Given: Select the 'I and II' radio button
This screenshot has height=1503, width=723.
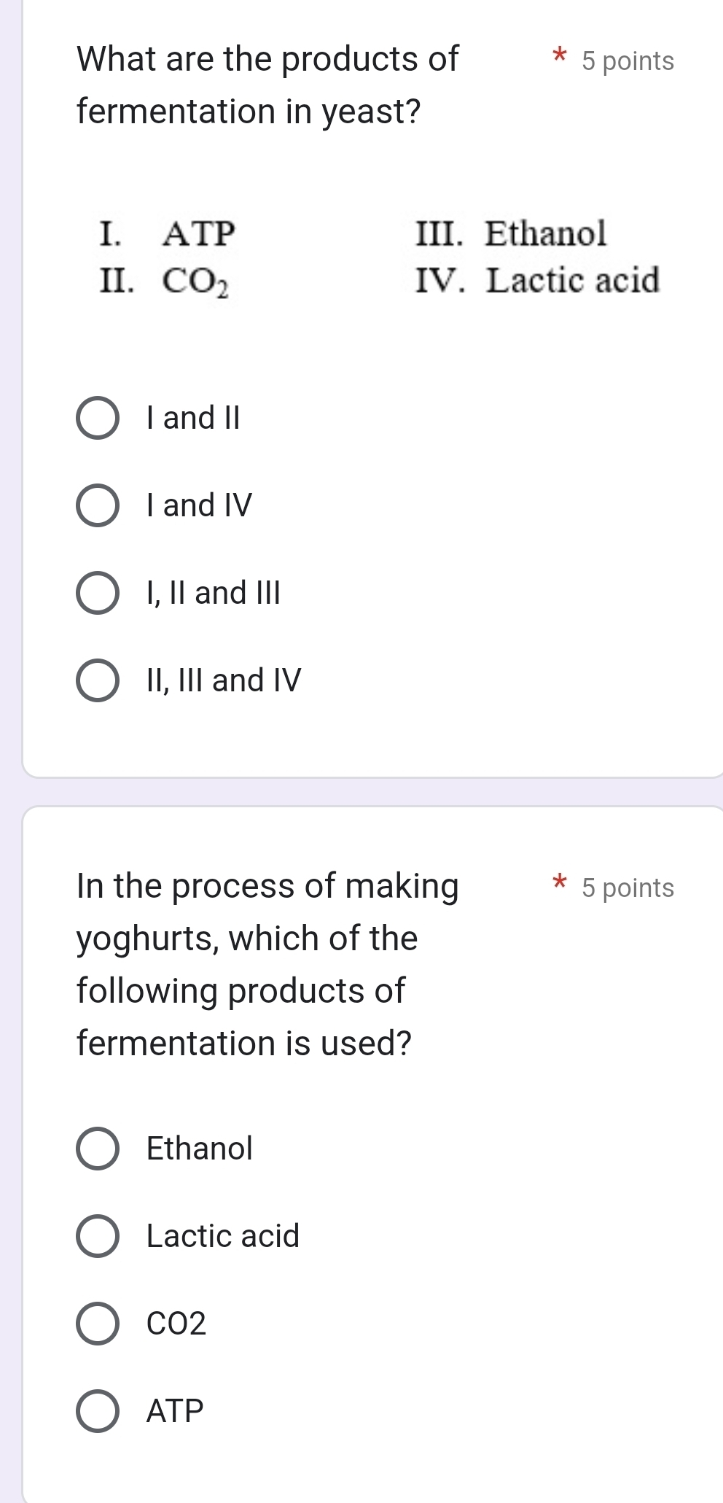Looking at the screenshot, I should pyautogui.click(x=99, y=418).
